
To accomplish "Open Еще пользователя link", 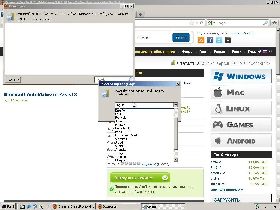I will [x=226, y=189].
